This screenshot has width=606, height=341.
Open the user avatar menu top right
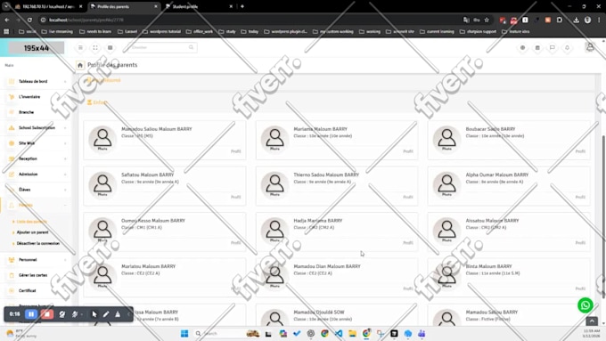590,47
